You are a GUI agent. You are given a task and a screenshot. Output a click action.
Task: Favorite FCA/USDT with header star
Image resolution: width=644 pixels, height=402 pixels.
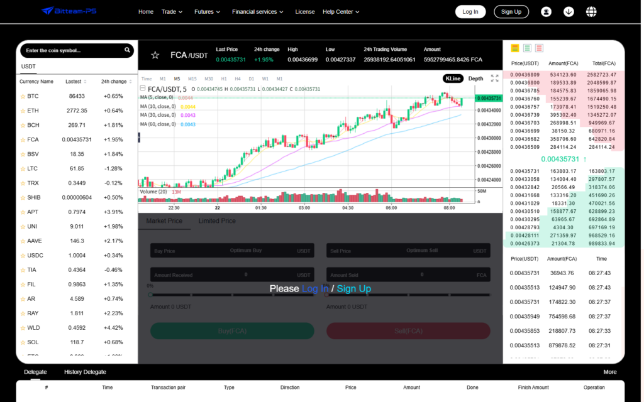[155, 55]
